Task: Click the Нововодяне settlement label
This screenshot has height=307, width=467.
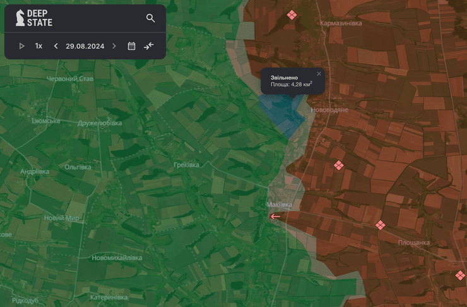Action: click(x=329, y=110)
